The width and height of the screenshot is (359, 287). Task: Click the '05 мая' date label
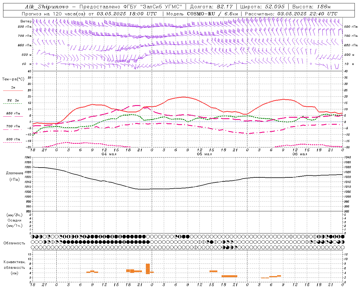point(204,154)
